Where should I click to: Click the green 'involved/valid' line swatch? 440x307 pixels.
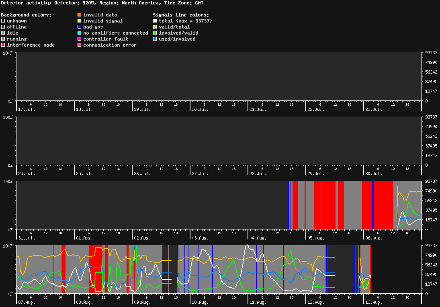click(155, 33)
